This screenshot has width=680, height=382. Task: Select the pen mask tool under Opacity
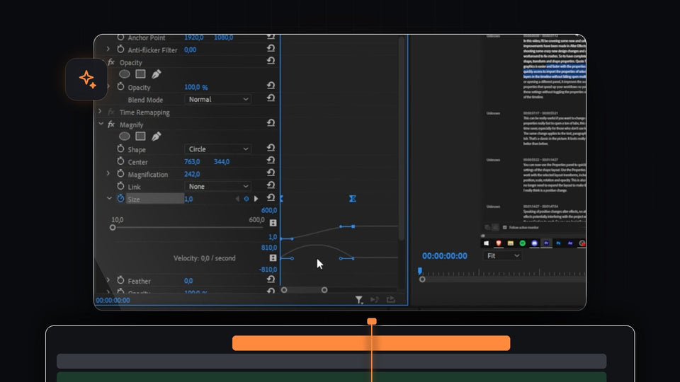156,74
